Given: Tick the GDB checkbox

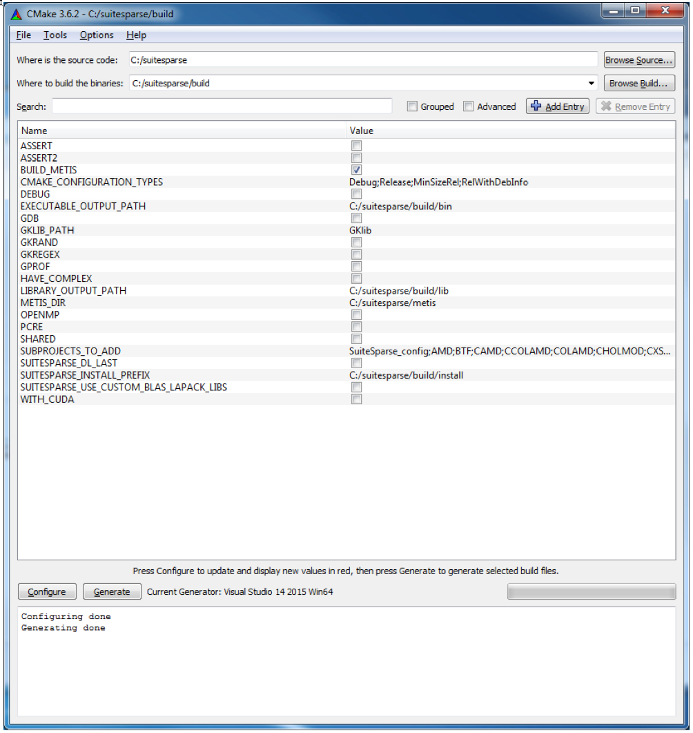Looking at the screenshot, I should [358, 218].
